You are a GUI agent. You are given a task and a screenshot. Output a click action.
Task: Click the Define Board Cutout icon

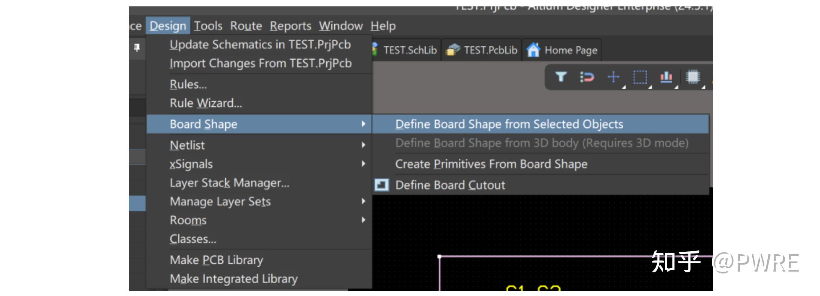[382, 185]
